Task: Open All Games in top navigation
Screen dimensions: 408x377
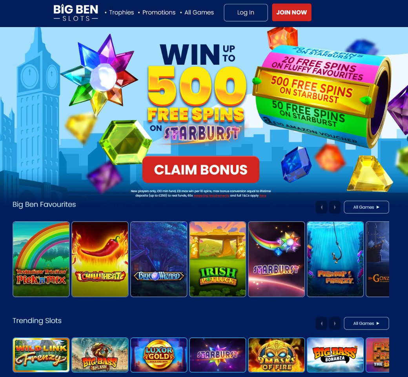Action: (199, 13)
